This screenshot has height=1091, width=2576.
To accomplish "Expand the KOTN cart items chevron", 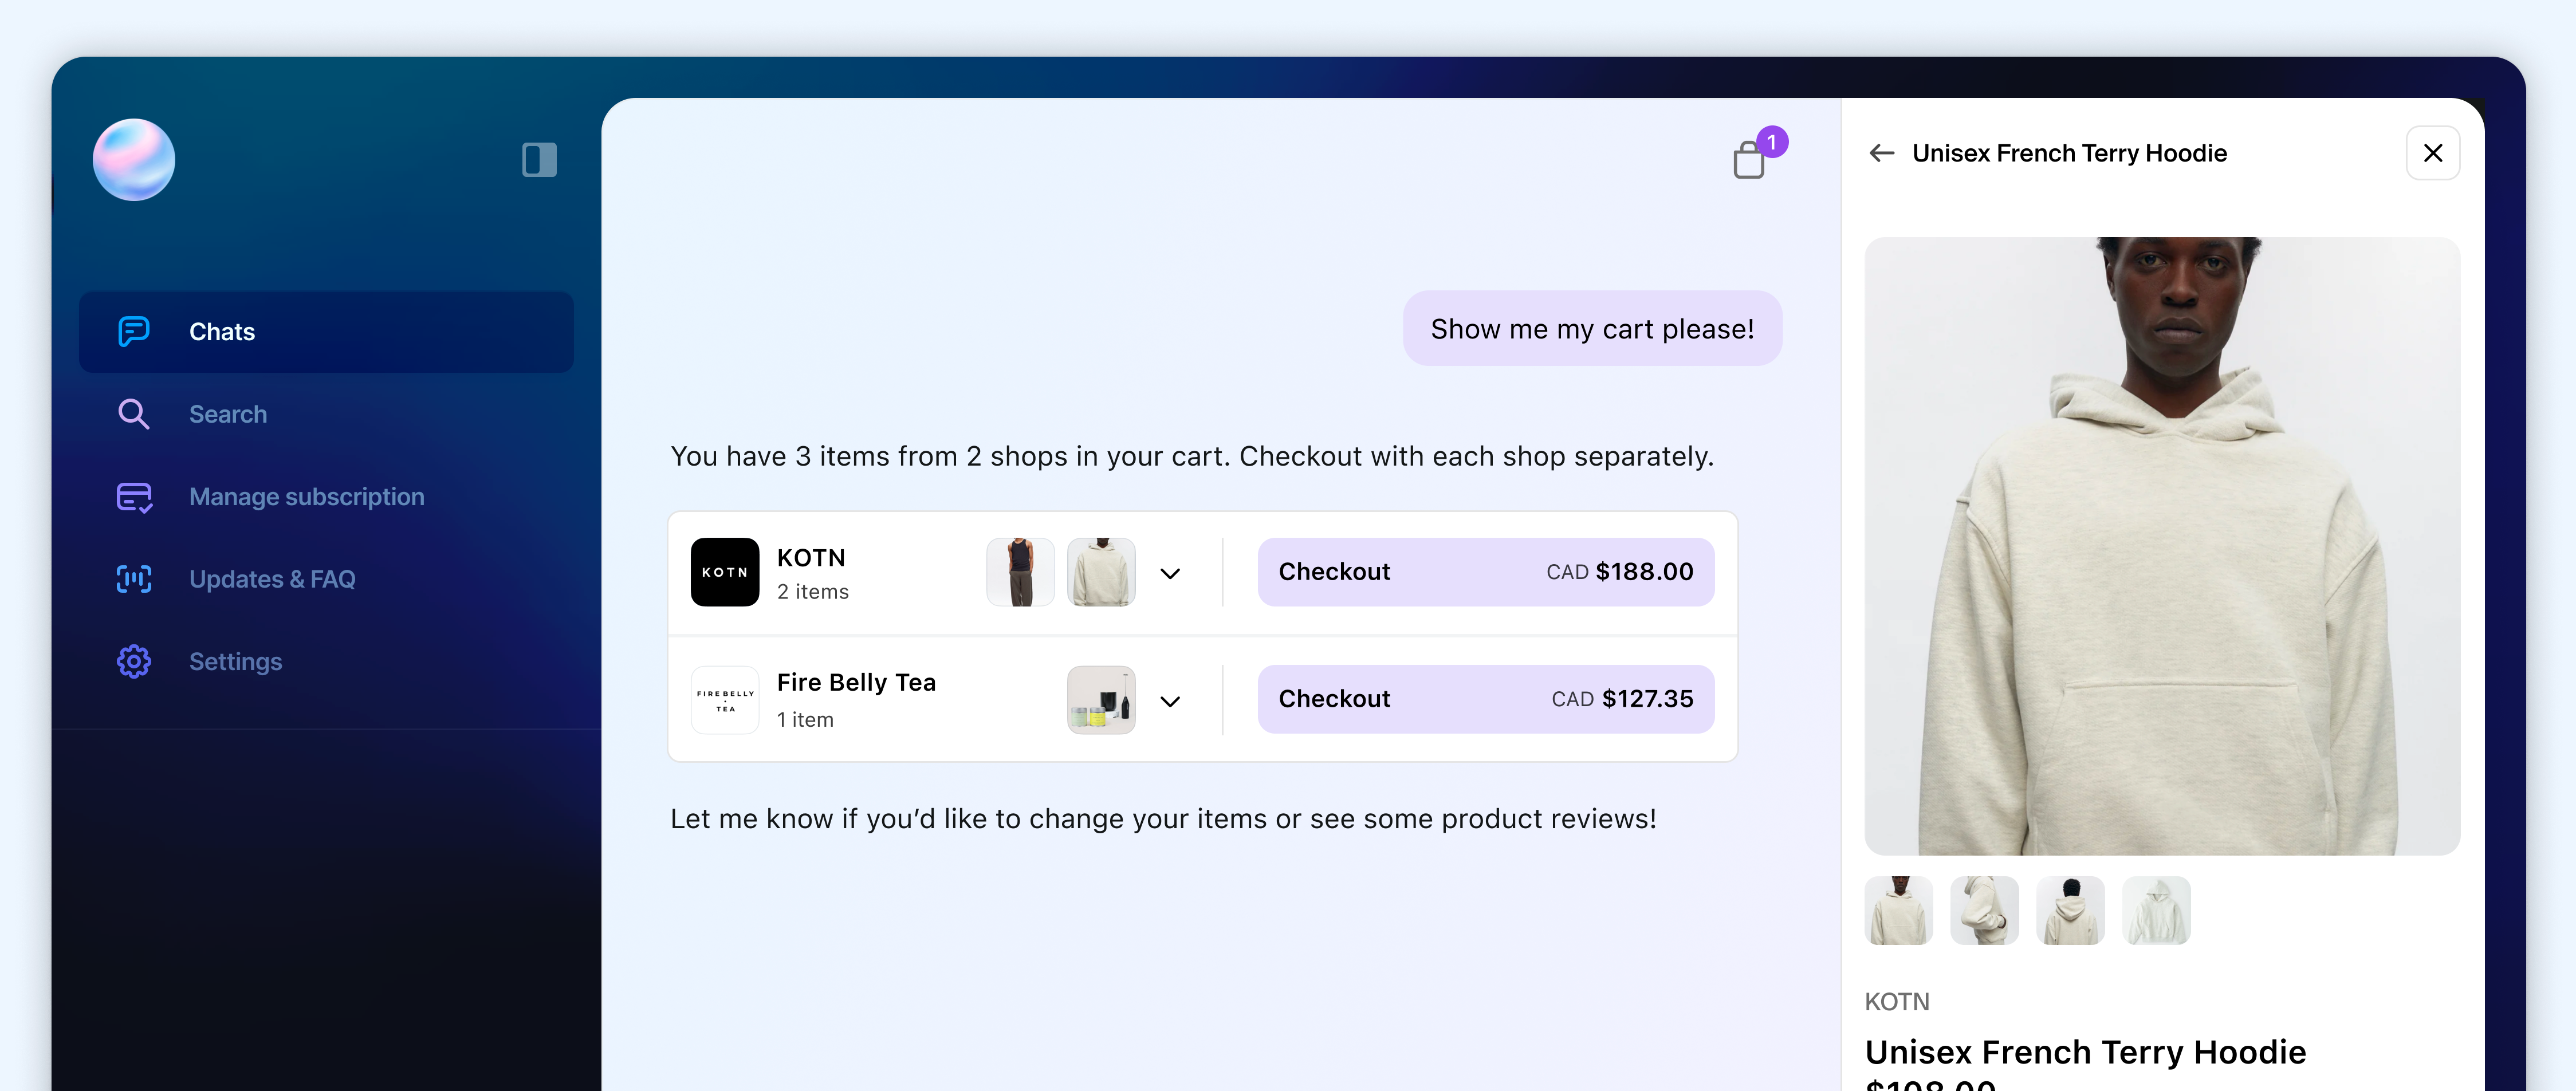I will tap(1170, 573).
